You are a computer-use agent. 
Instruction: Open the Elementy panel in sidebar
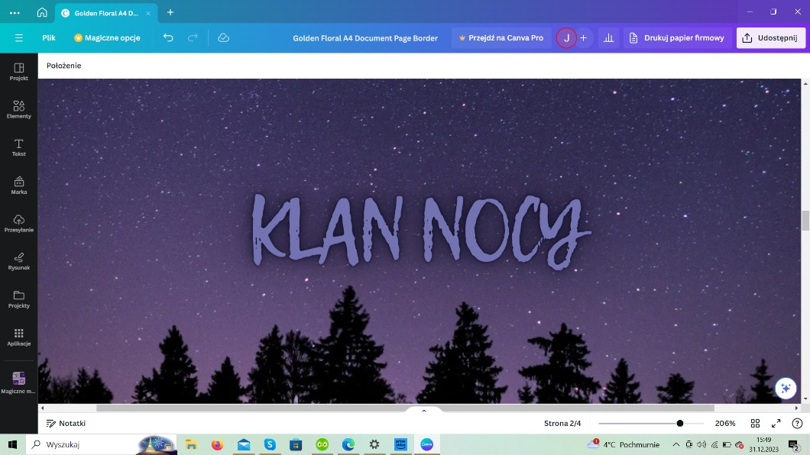coord(19,109)
